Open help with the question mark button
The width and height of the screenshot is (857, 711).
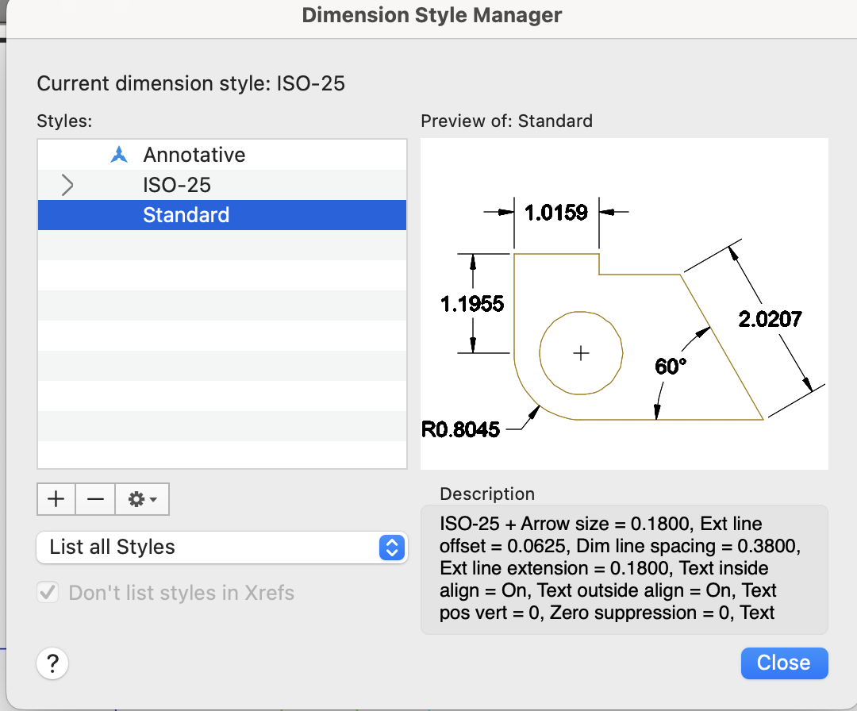(x=53, y=663)
